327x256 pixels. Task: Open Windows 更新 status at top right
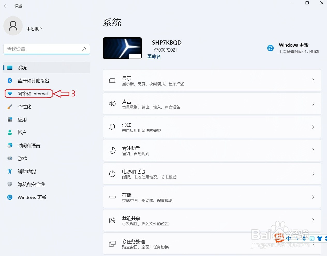(293, 48)
